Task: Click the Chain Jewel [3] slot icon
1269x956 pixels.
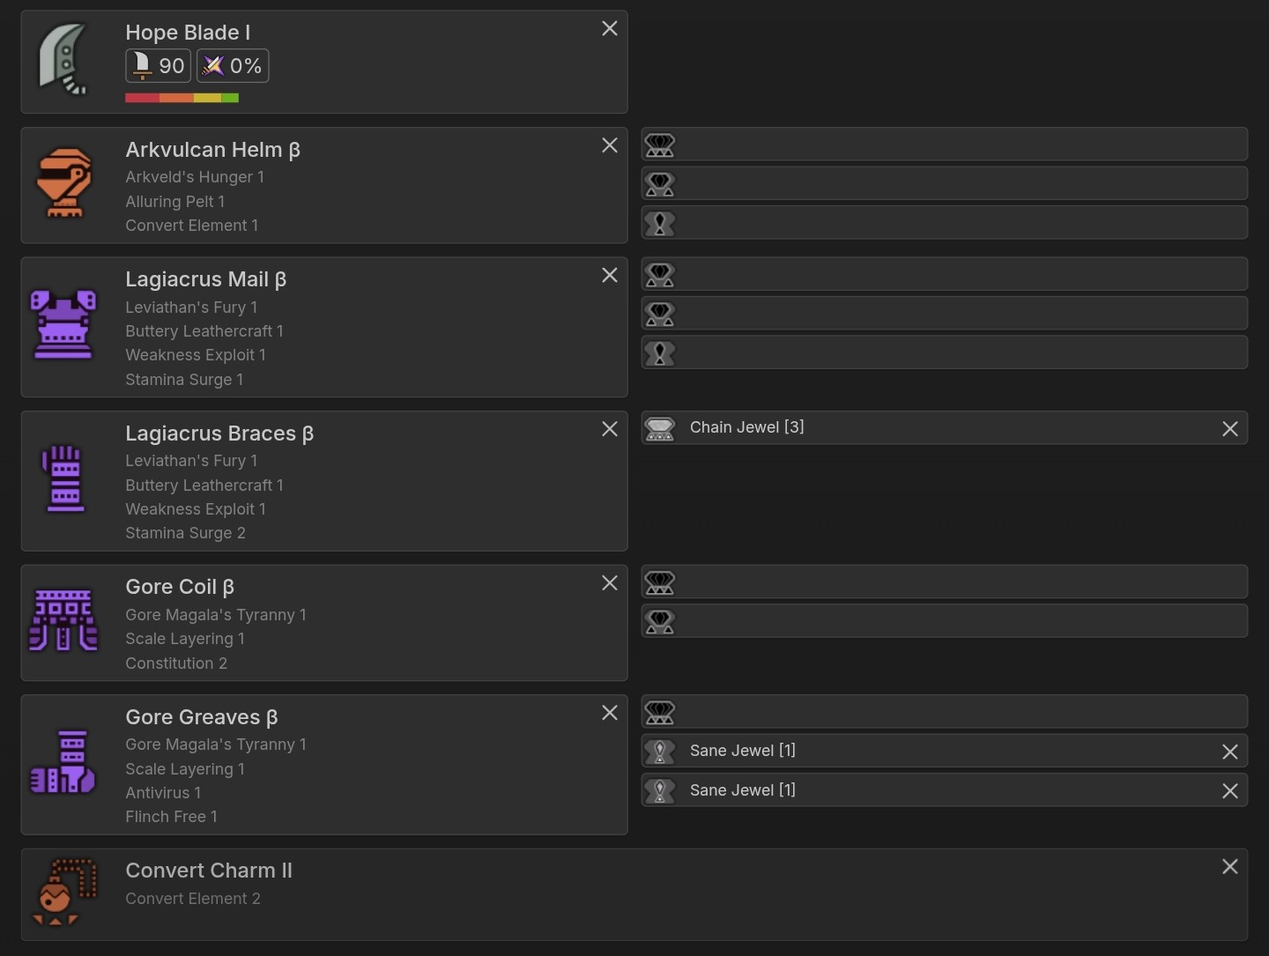Action: click(659, 428)
